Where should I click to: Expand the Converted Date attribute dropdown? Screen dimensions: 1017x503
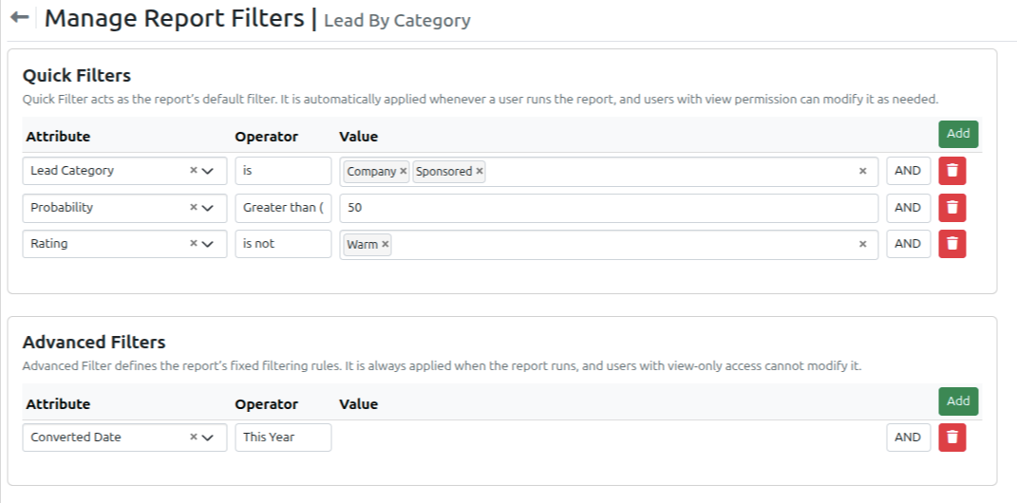point(208,438)
